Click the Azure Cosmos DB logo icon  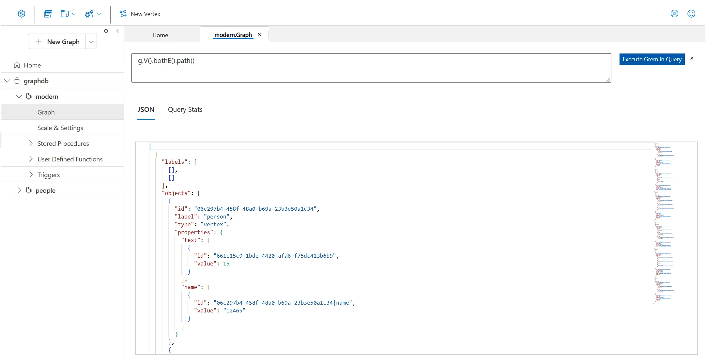pyautogui.click(x=22, y=14)
